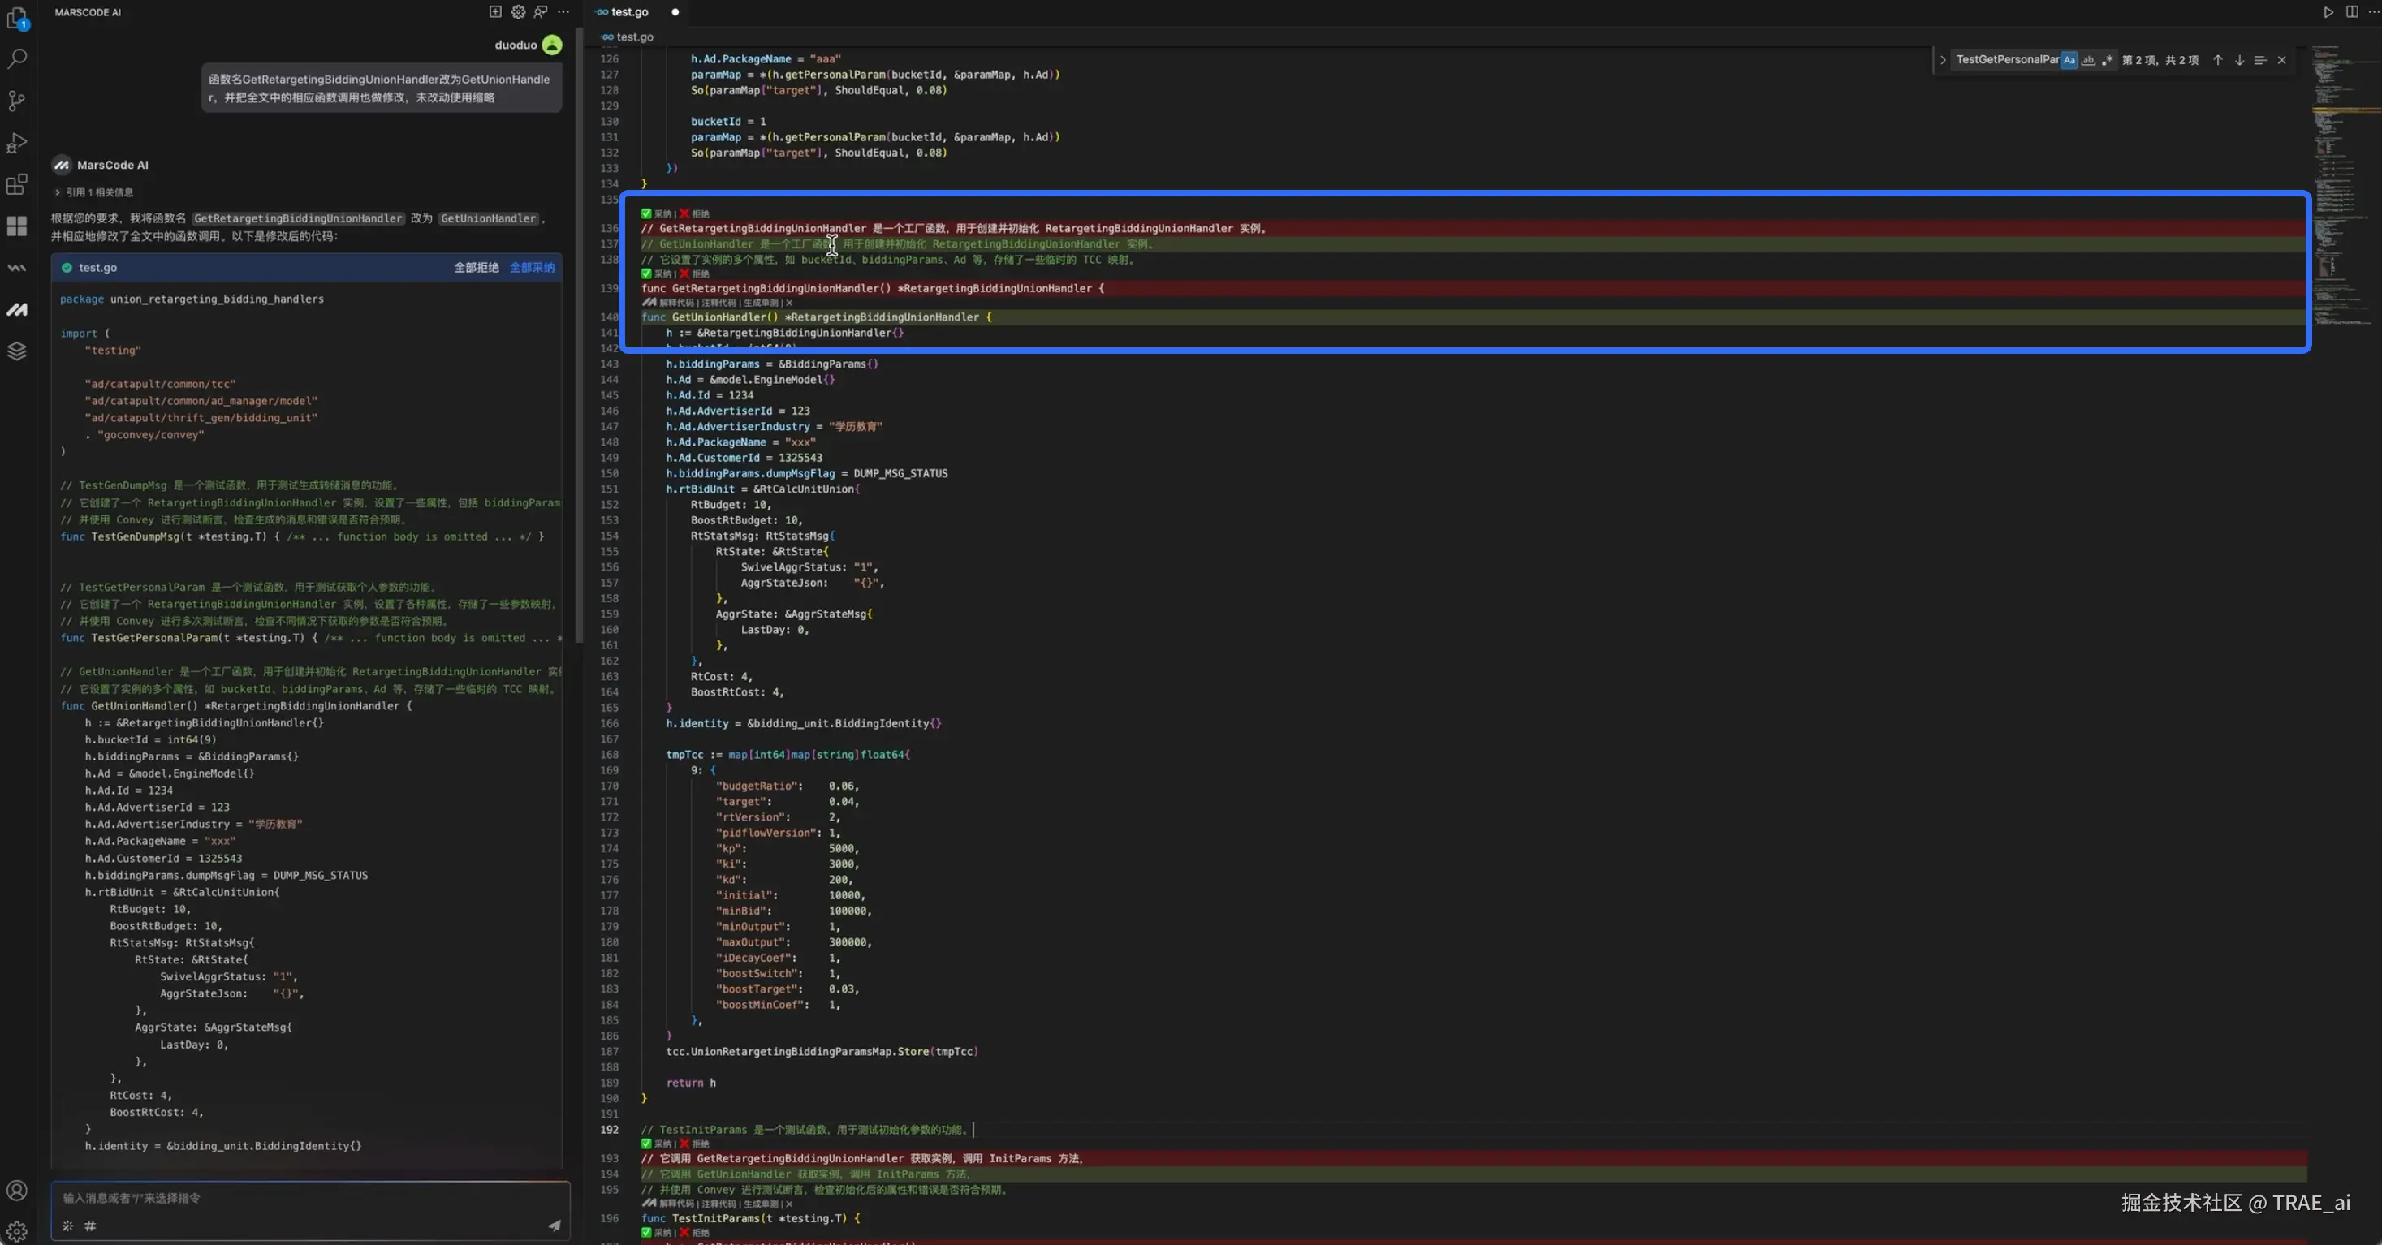Open MarsCode panel more actions menu
Screen dimensions: 2382x1245
(563, 12)
